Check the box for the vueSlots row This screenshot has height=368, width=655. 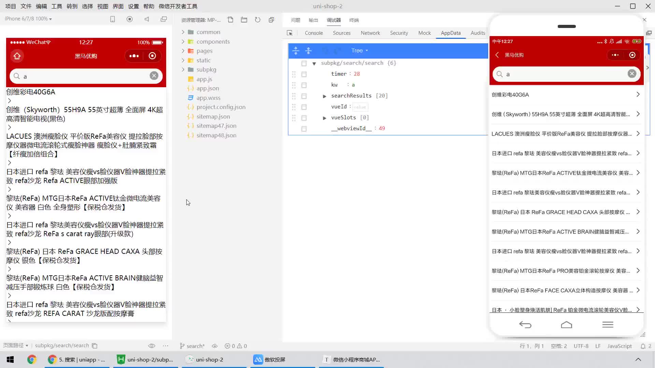pyautogui.click(x=304, y=118)
